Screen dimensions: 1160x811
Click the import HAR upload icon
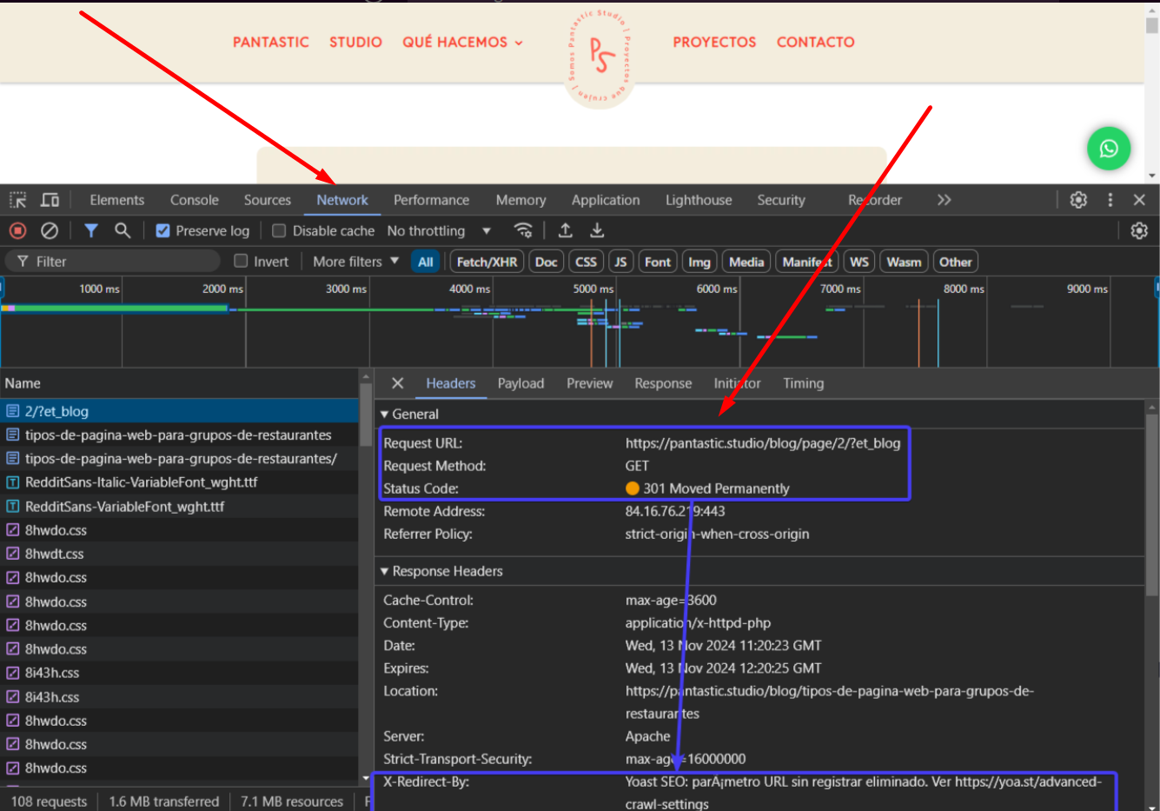click(x=565, y=230)
